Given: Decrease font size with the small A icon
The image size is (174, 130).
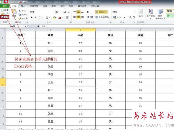Looking at the screenshot, I should click(69, 12).
